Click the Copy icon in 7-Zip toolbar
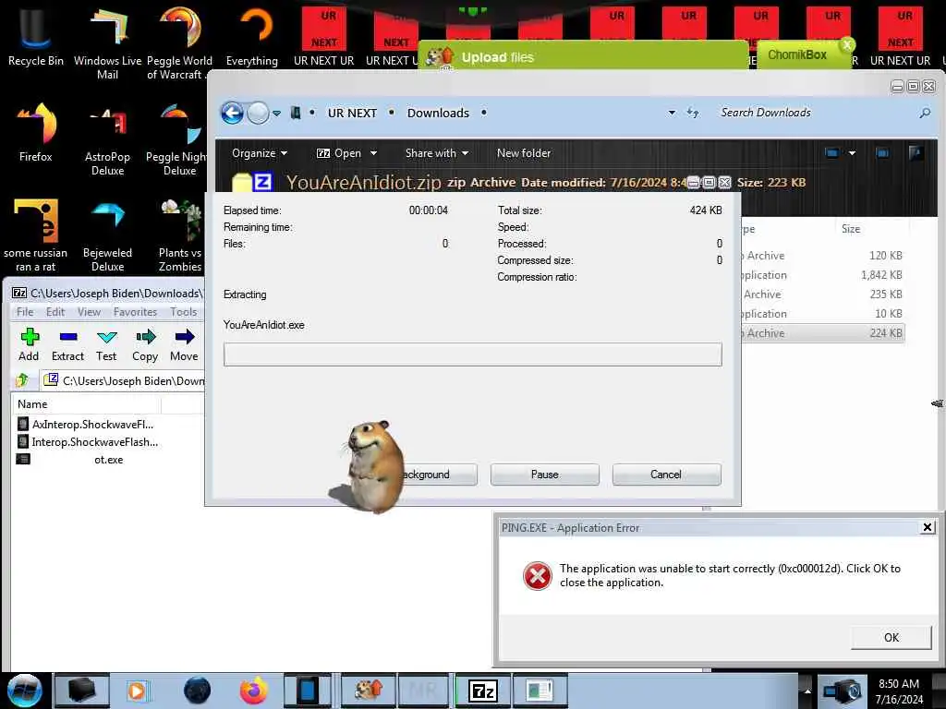Image resolution: width=946 pixels, height=709 pixels. (145, 345)
